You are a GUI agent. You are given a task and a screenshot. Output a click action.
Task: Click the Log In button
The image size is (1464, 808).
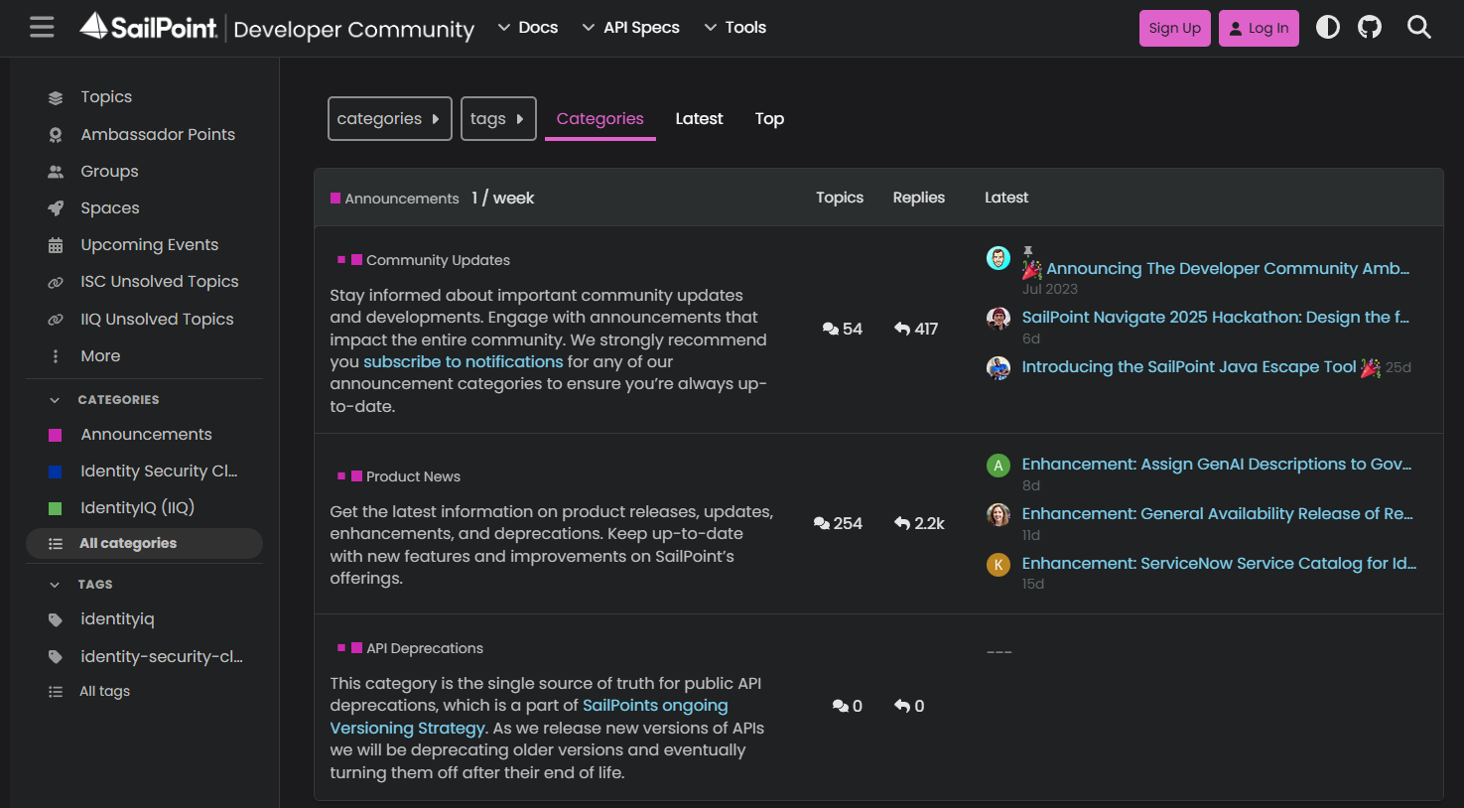[1259, 28]
